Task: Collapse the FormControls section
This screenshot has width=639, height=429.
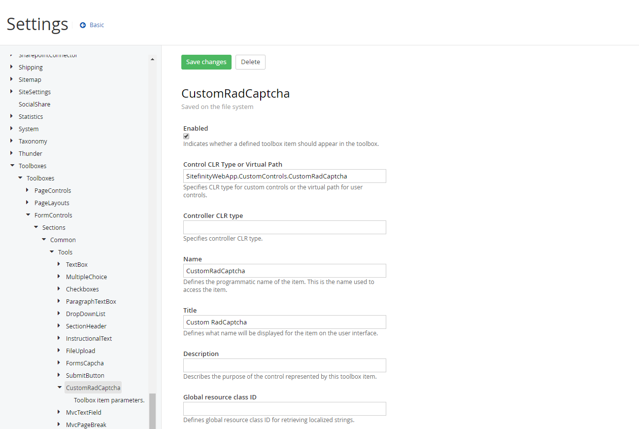Action: pos(28,214)
